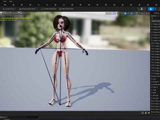Choose the Scale gizmo icon

pos(115,13)
